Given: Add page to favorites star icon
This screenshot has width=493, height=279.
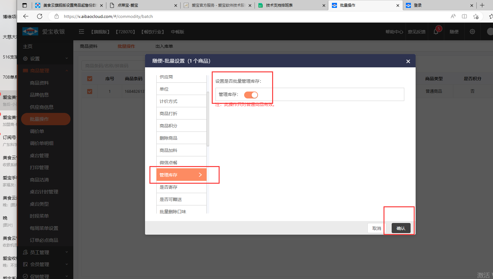Looking at the screenshot, I should (x=476, y=16).
